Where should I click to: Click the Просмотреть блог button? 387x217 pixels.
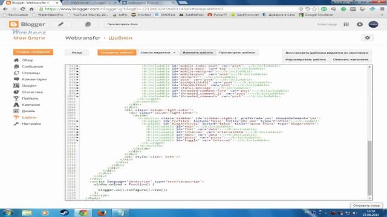(123, 24)
